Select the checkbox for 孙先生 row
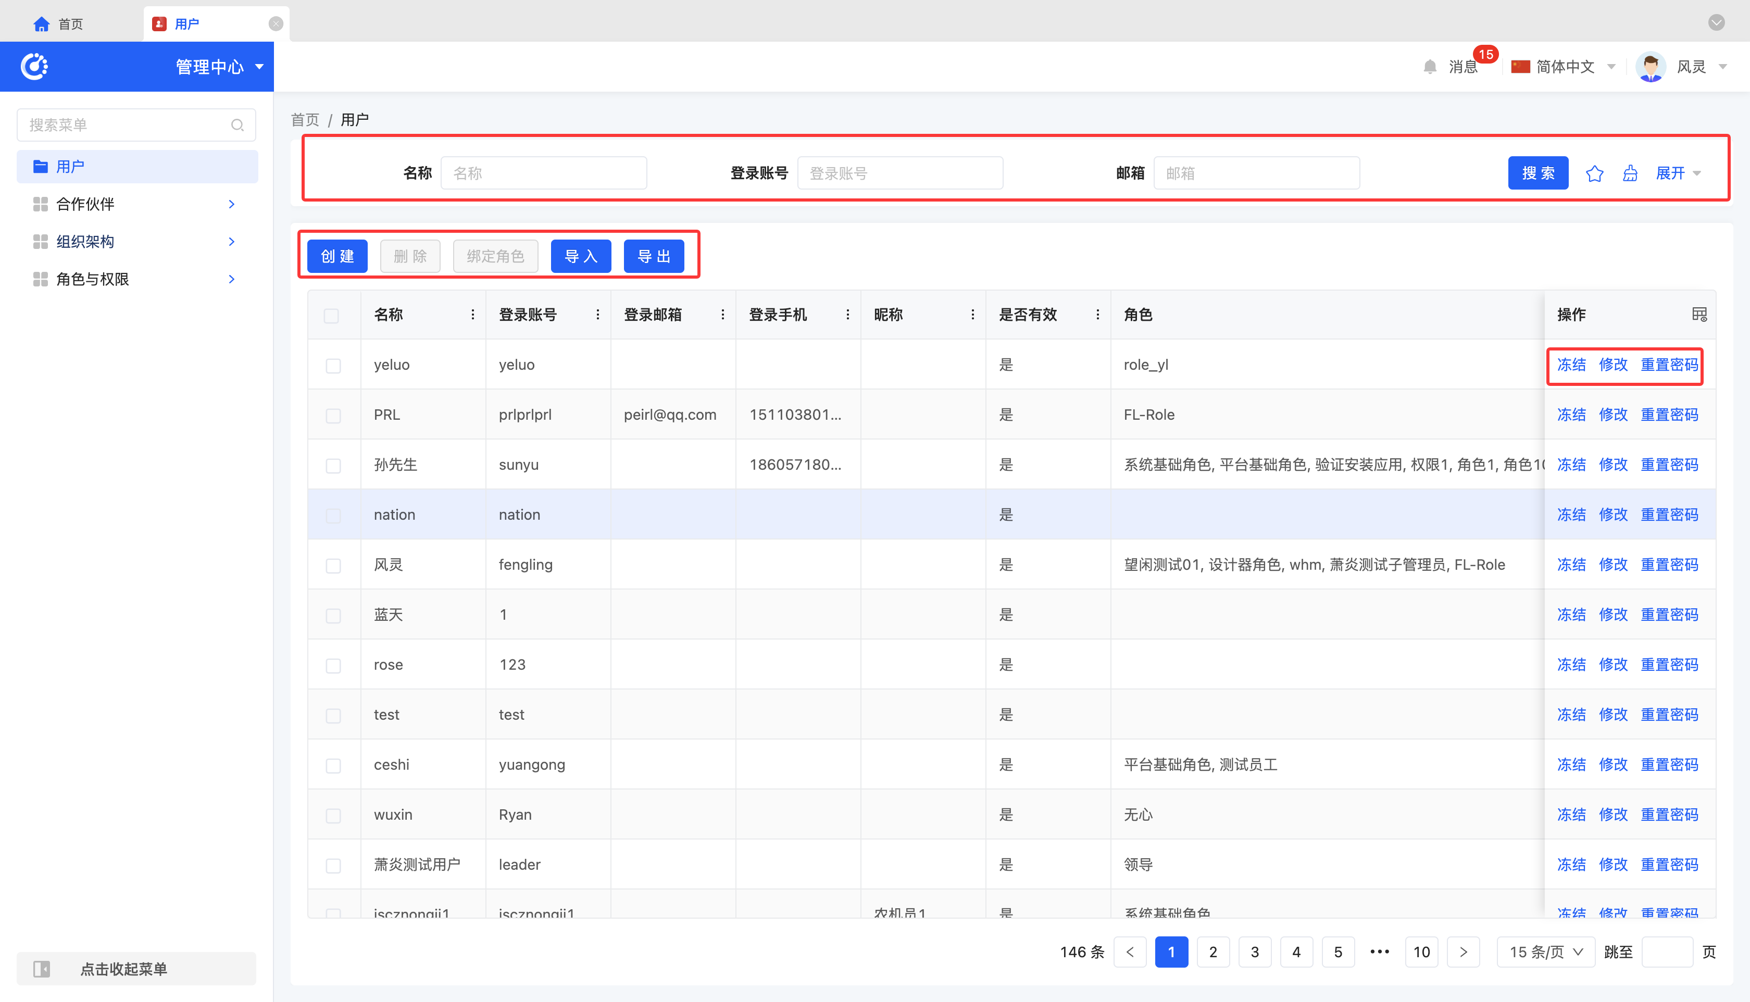 tap(333, 466)
